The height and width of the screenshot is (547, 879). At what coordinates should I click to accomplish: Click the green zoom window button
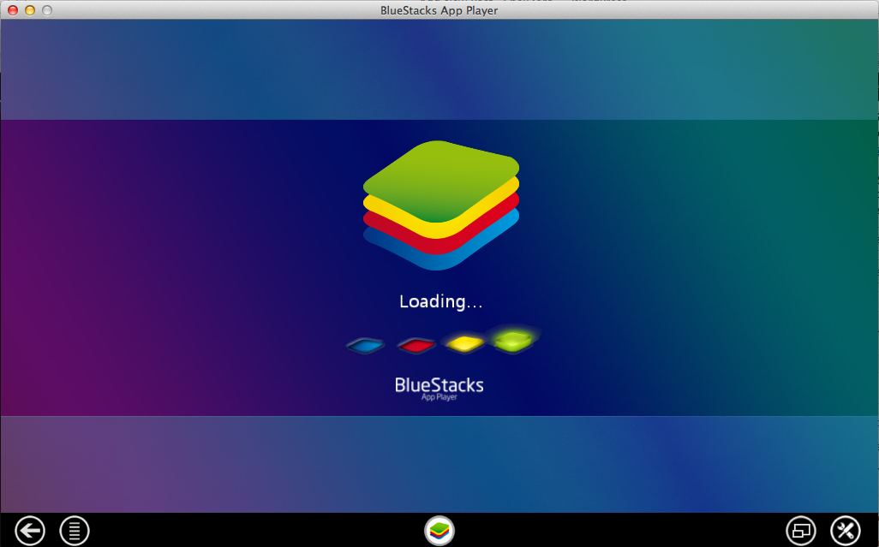pyautogui.click(x=46, y=10)
